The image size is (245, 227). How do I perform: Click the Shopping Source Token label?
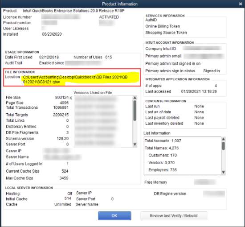click(x=166, y=33)
